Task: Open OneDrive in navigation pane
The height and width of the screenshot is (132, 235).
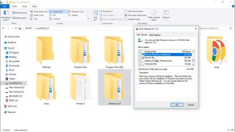Action: [10, 43]
